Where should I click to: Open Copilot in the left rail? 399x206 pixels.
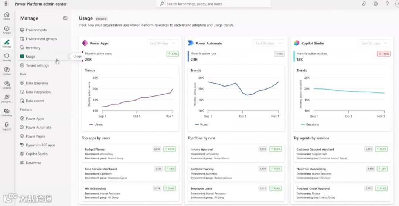7,71
